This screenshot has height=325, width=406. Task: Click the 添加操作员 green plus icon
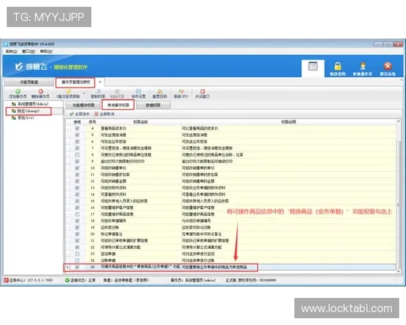pyautogui.click(x=18, y=91)
